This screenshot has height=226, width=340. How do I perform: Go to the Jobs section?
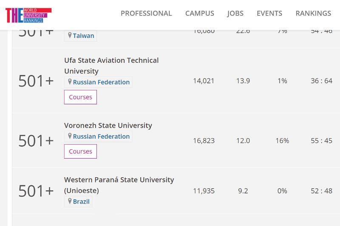coord(235,13)
